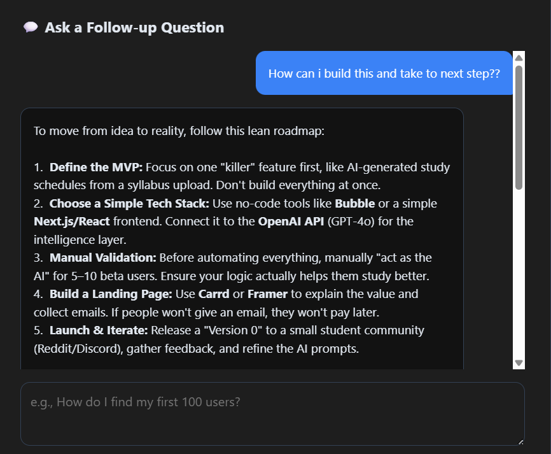
Task: Click the chat scrollbar down arrow
Action: (x=519, y=363)
